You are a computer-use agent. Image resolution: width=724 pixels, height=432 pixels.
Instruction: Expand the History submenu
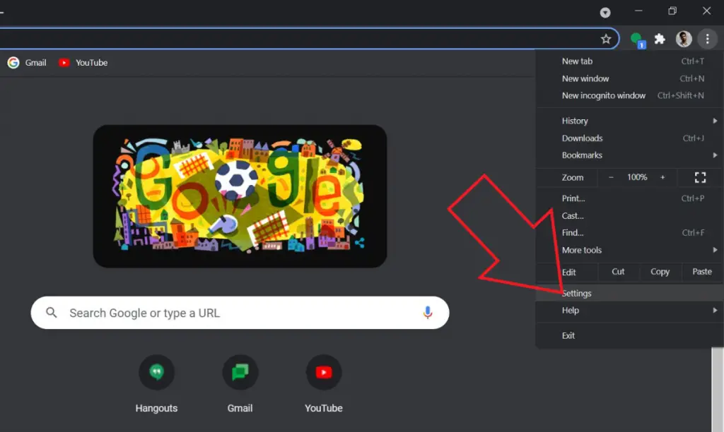tap(629, 121)
